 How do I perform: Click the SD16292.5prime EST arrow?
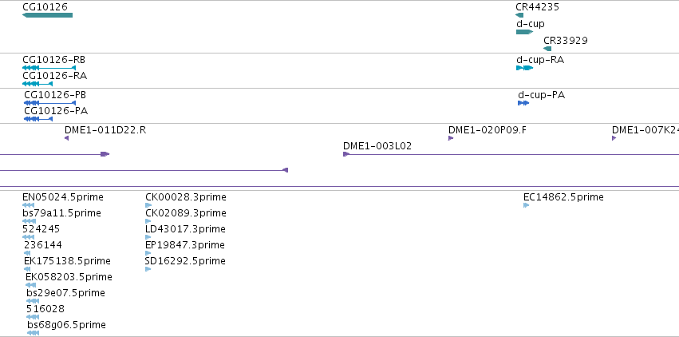coord(148,269)
